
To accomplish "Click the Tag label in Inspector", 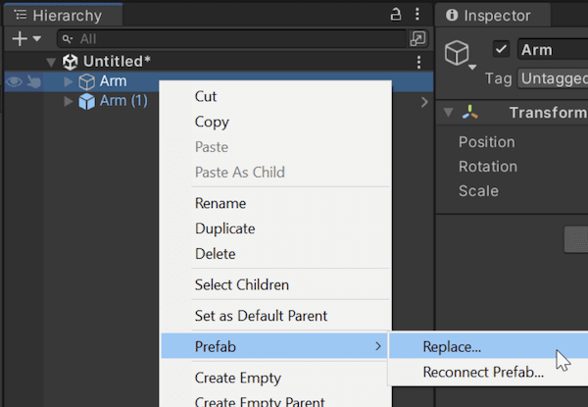I will pos(499,78).
